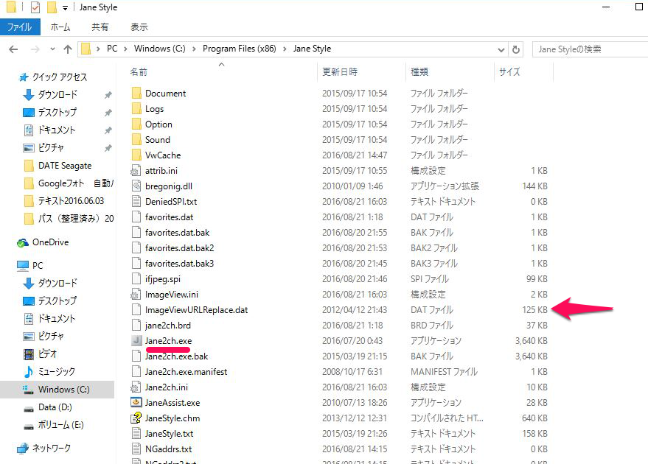The image size is (648, 464).
Task: Click the ミュージック music note icon under PC
Action: pyautogui.click(x=29, y=371)
